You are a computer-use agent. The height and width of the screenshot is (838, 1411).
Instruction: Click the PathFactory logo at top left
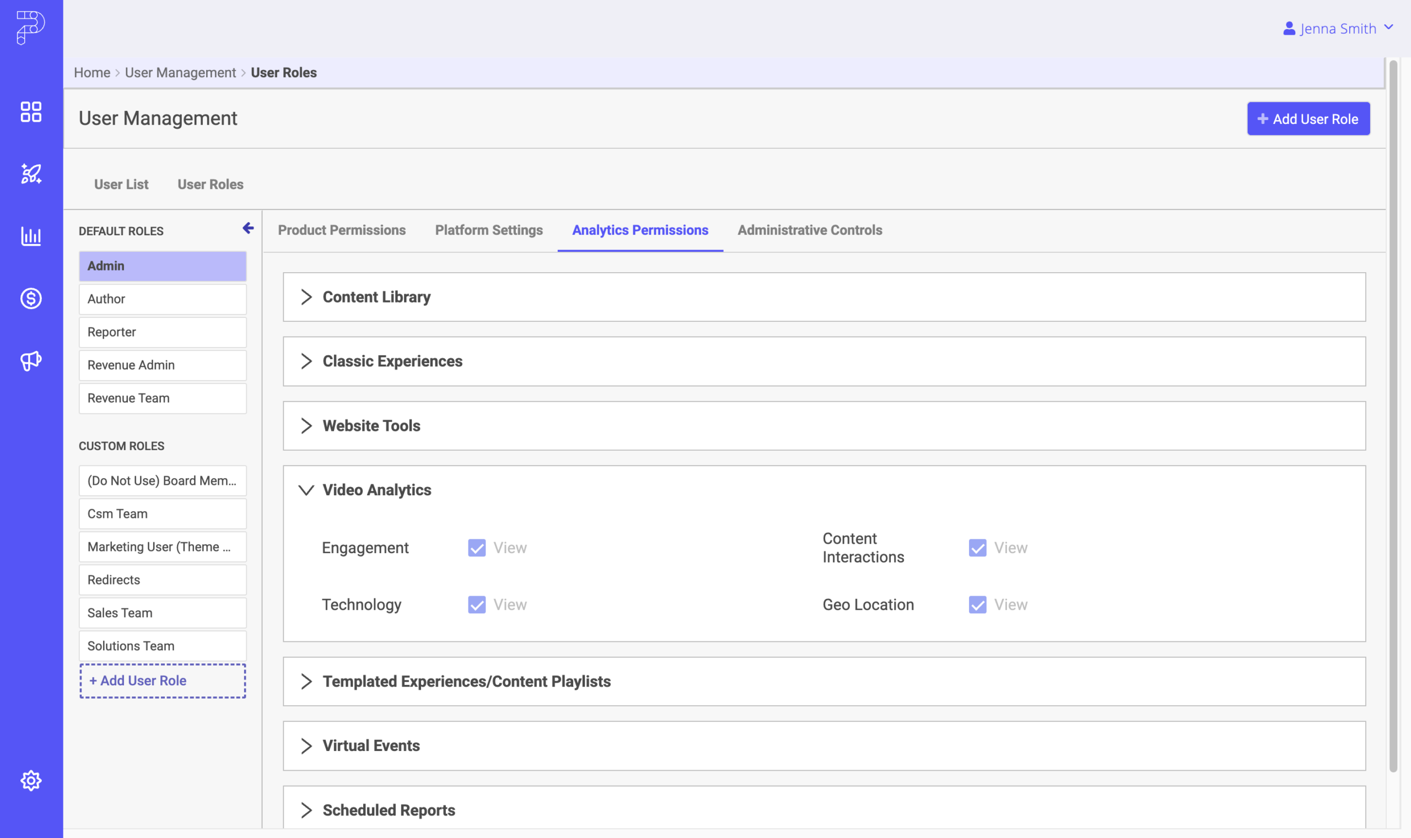[30, 27]
